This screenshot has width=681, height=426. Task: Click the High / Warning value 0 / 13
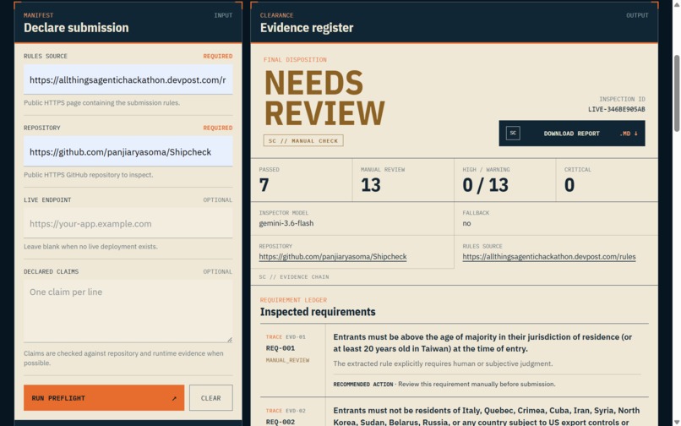[x=485, y=185]
